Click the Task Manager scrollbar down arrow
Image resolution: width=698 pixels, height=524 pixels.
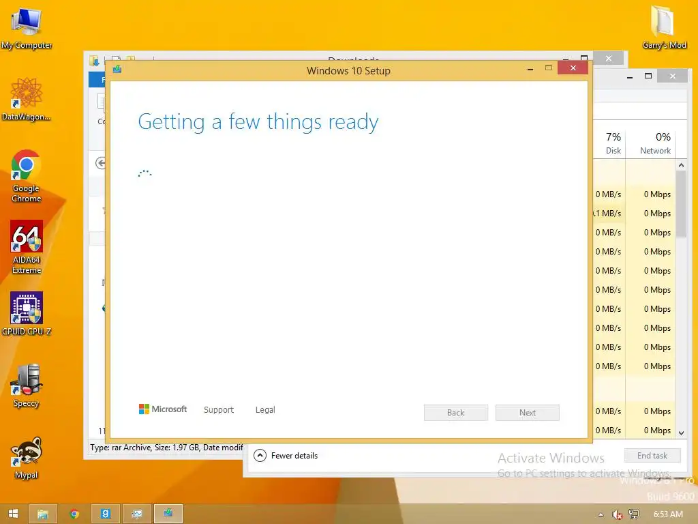click(x=681, y=433)
